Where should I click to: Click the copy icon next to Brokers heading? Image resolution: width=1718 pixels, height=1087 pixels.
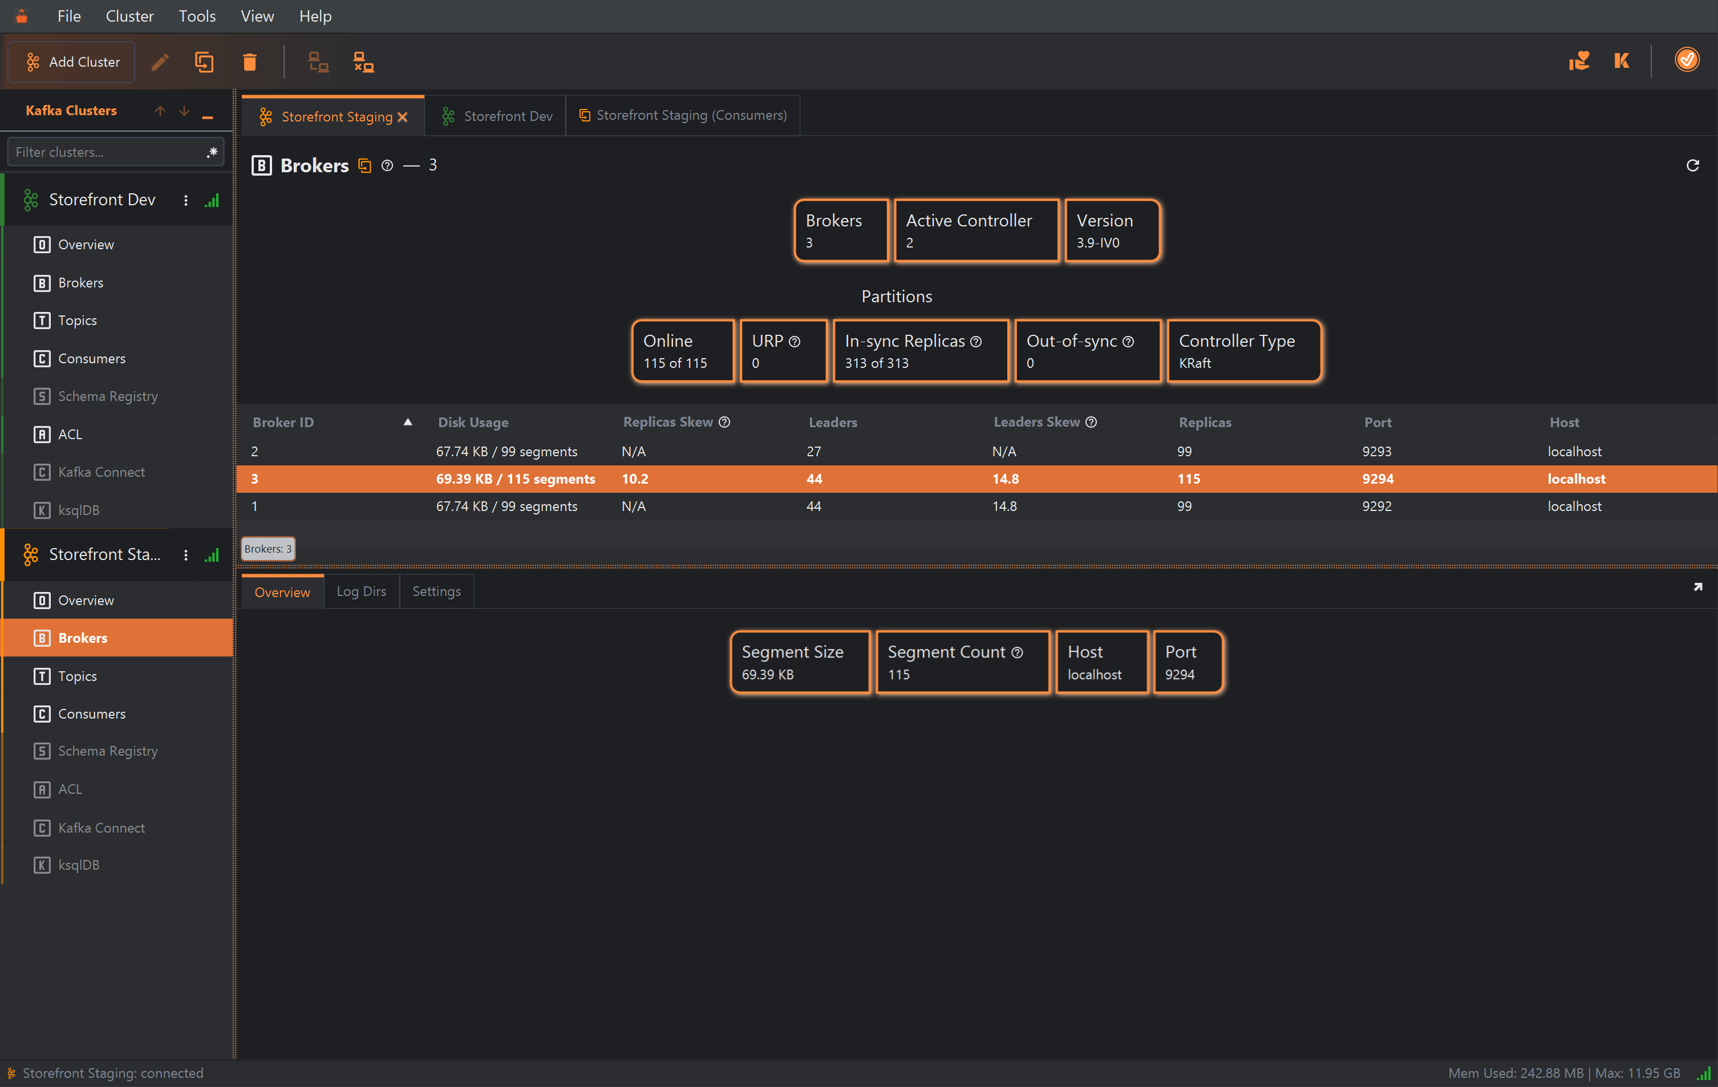pyautogui.click(x=364, y=165)
